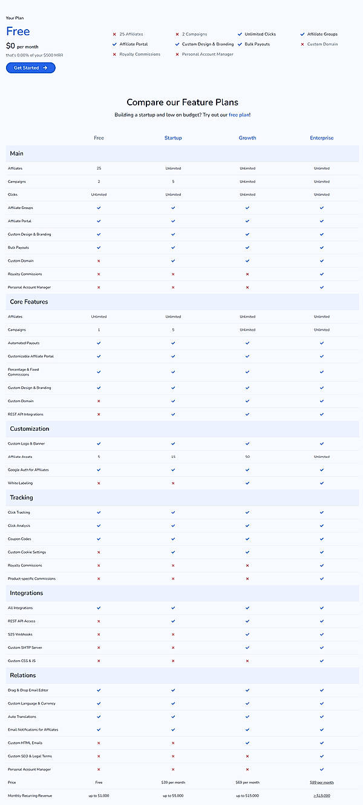Click the red X for Royalty Commissions under Growth
Image resolution: width=363 pixels, height=805 pixels.
pos(247,274)
